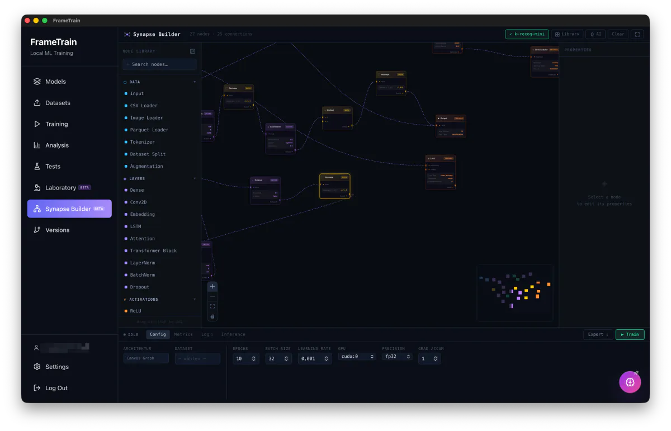Select the Attention layer library node
The image size is (671, 431).
tap(159, 239)
